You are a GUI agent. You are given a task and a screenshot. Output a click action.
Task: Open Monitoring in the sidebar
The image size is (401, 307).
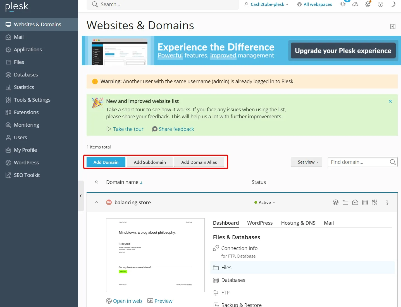pos(39,125)
